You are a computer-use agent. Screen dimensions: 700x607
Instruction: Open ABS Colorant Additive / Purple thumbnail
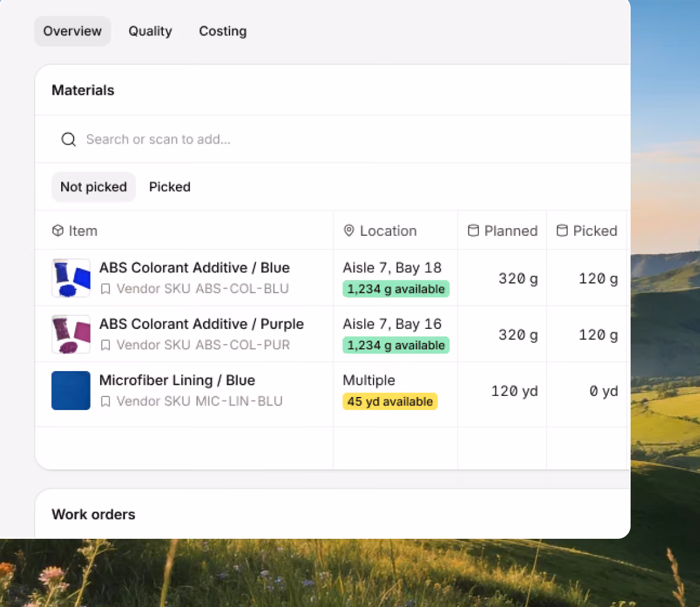[x=71, y=334]
